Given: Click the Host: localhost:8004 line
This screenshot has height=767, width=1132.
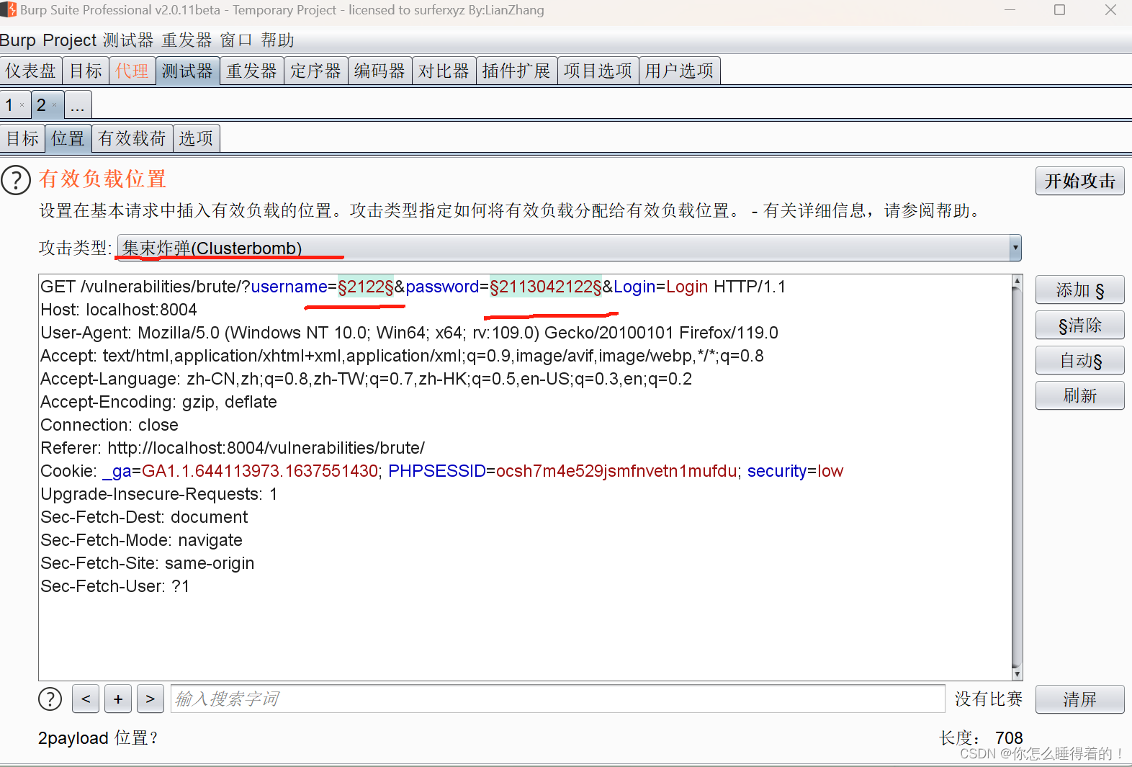Looking at the screenshot, I should 119,310.
